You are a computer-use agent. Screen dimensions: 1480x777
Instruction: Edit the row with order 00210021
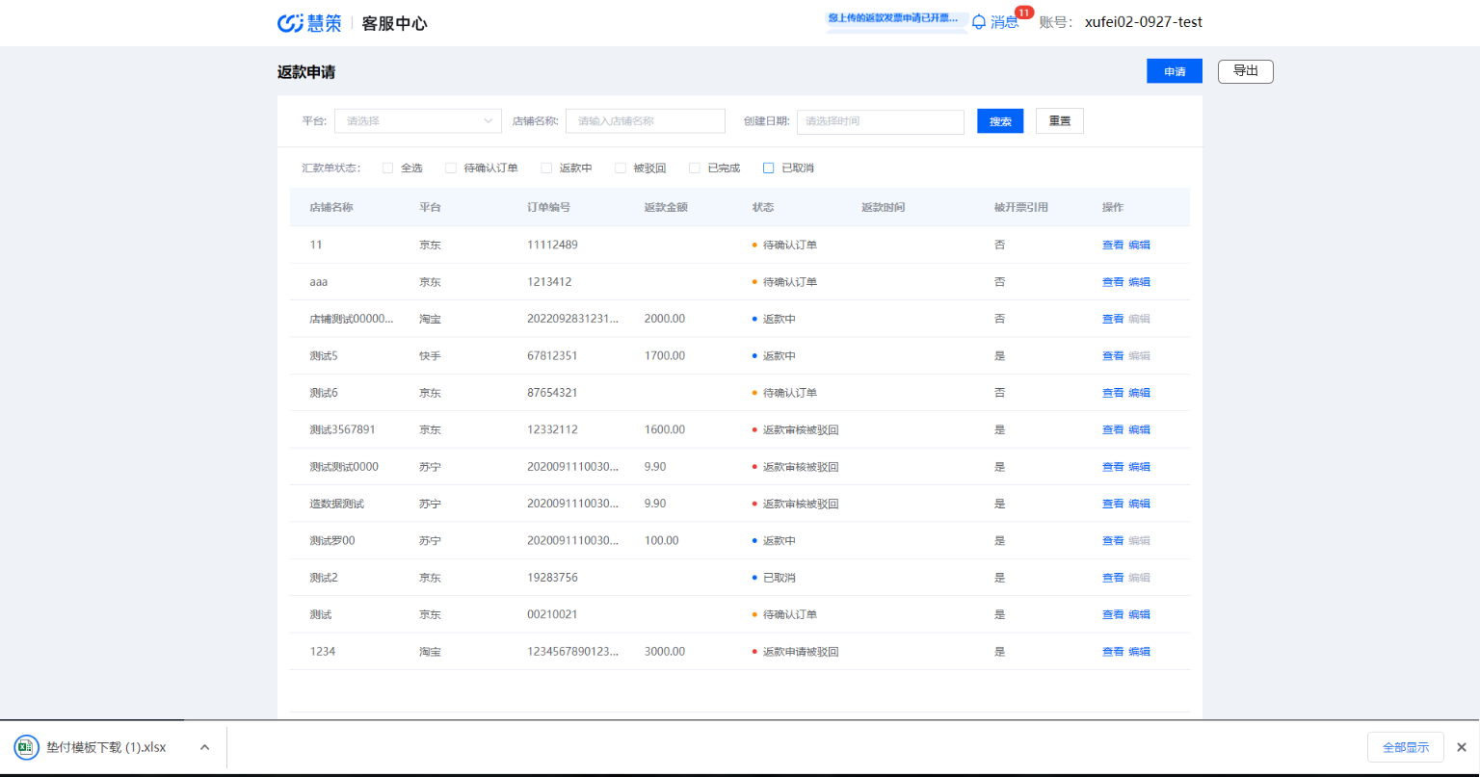coord(1139,614)
